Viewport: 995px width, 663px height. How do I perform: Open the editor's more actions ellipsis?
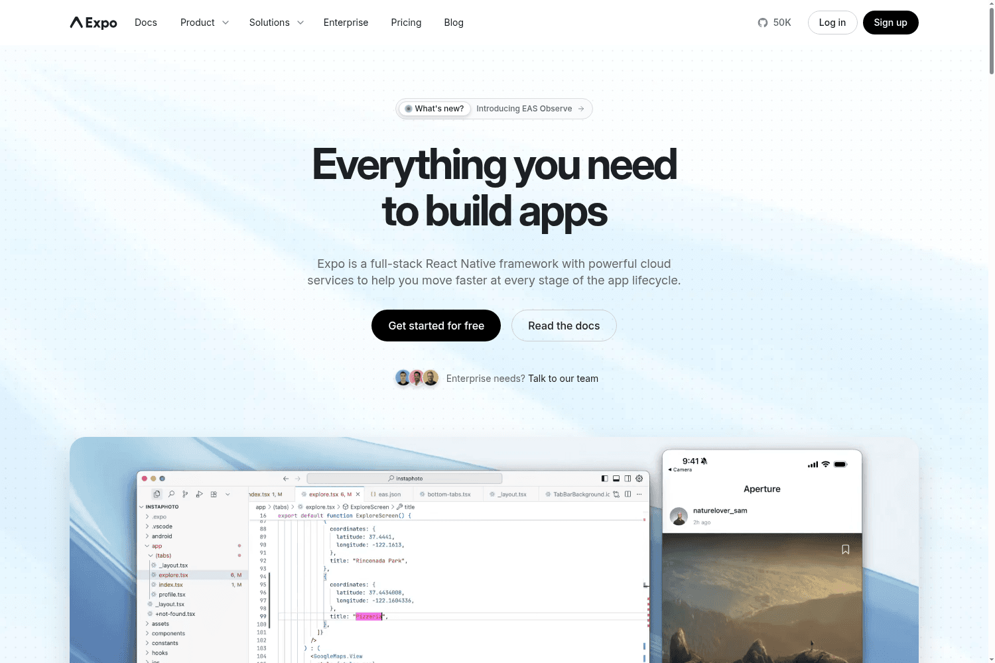pyautogui.click(x=639, y=494)
